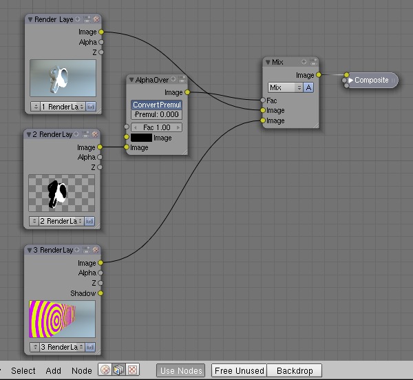The width and height of the screenshot is (413, 380).
Task: Select Composite Nodes icon in bottom bar
Action: [x=118, y=370]
